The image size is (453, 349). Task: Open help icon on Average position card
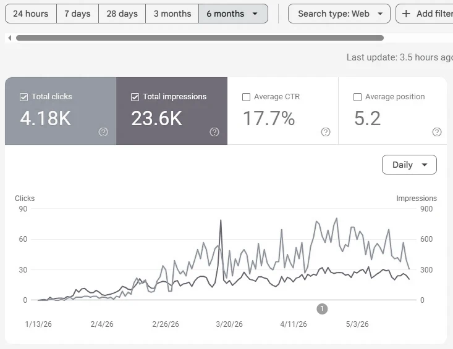(x=437, y=132)
